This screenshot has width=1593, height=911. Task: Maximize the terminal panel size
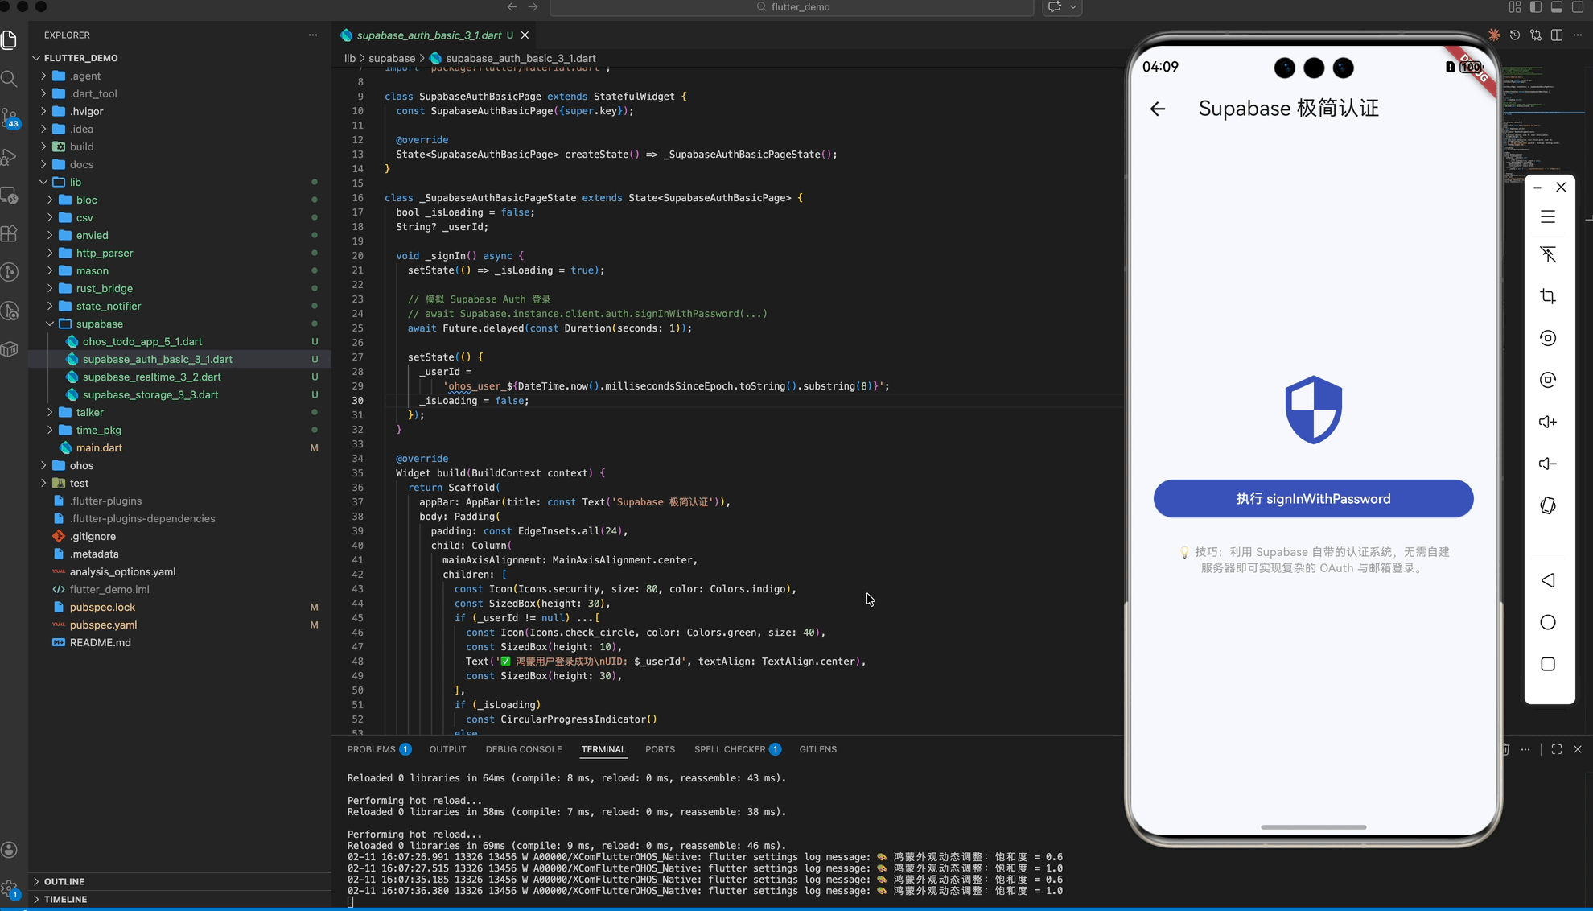pyautogui.click(x=1556, y=749)
